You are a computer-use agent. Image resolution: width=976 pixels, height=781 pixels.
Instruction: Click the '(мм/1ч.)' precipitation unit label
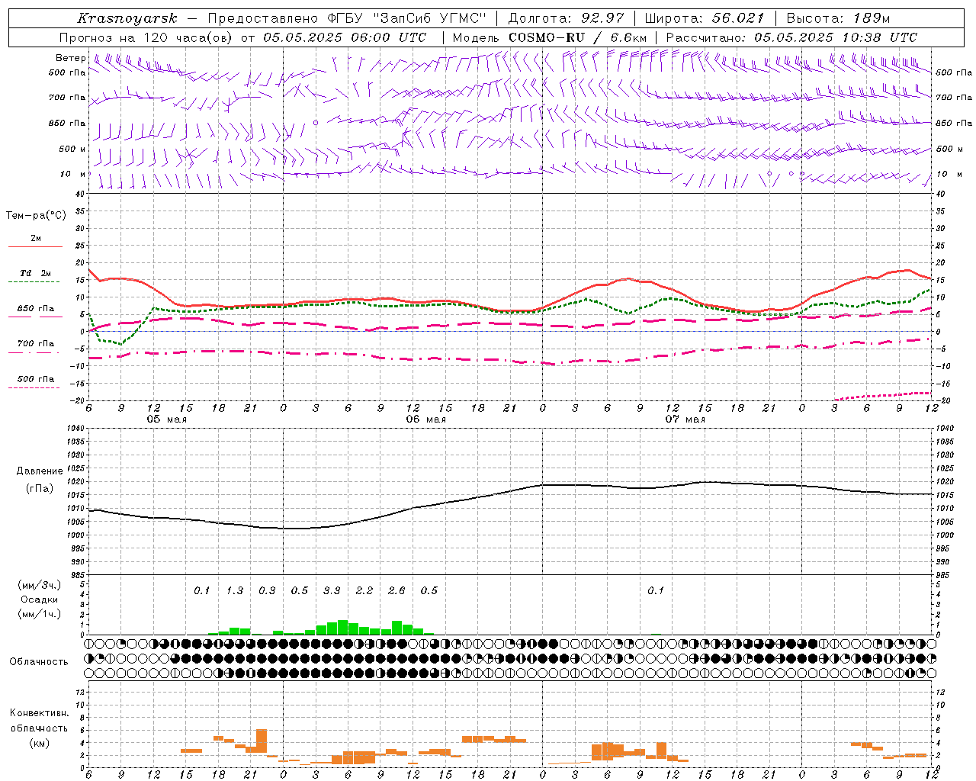click(x=39, y=614)
